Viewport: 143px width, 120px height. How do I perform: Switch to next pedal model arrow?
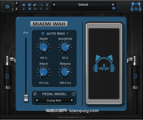(x=72, y=100)
